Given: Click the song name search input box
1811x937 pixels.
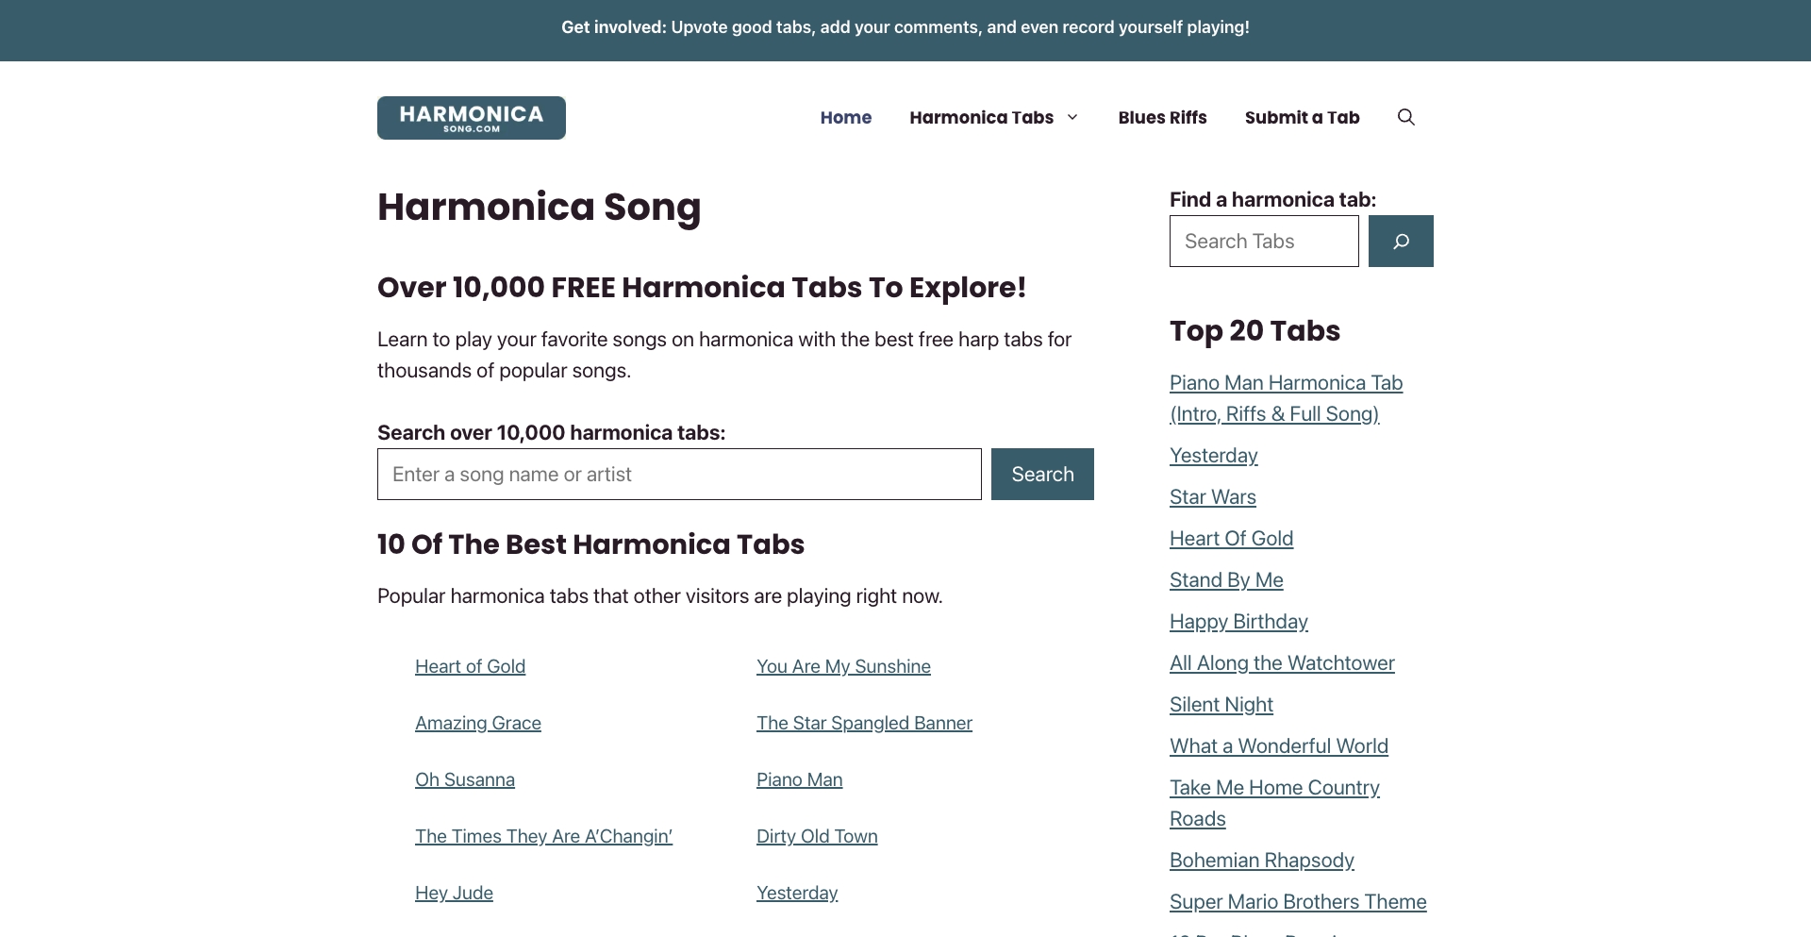Looking at the screenshot, I should point(677,474).
